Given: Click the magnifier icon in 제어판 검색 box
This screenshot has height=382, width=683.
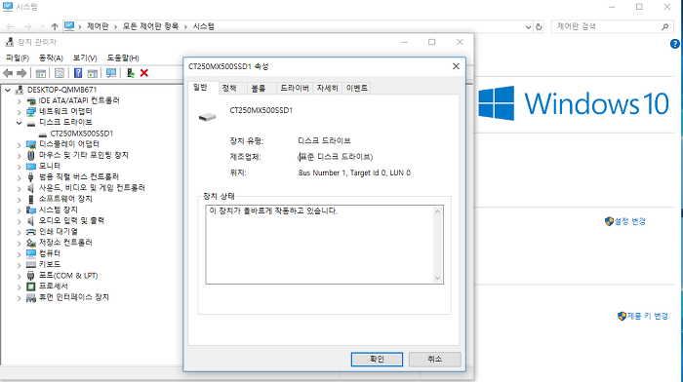Looking at the screenshot, I should click(664, 26).
